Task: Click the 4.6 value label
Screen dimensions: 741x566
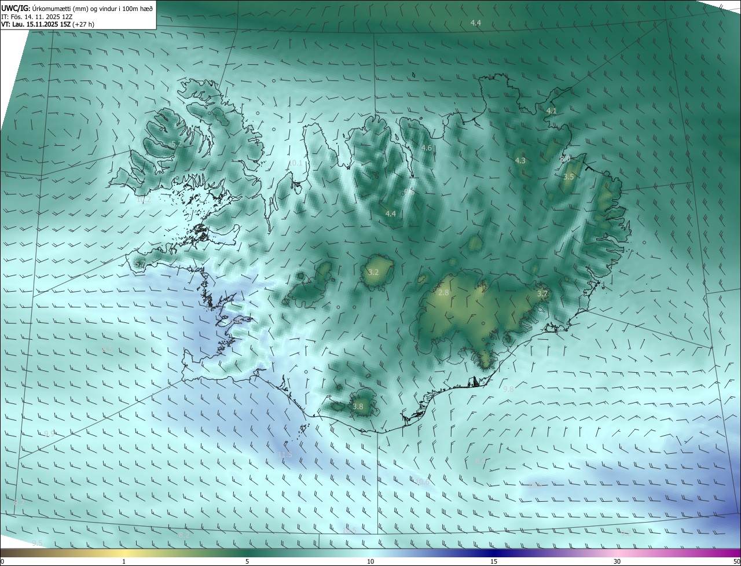Action: [x=427, y=148]
